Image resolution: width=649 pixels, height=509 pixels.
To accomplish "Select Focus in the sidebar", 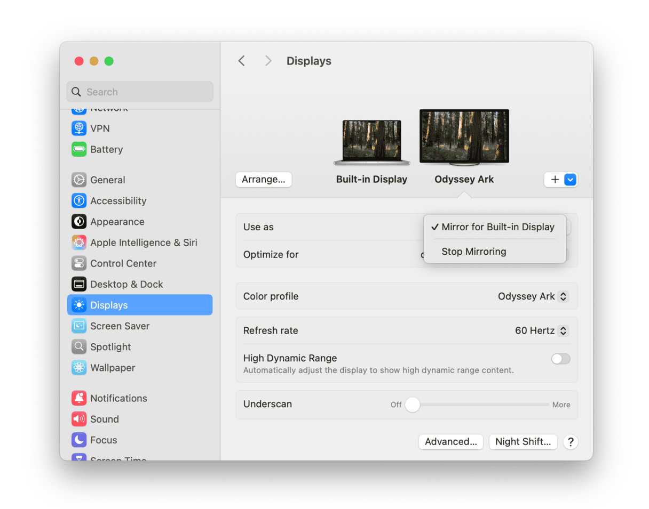I will (140, 440).
